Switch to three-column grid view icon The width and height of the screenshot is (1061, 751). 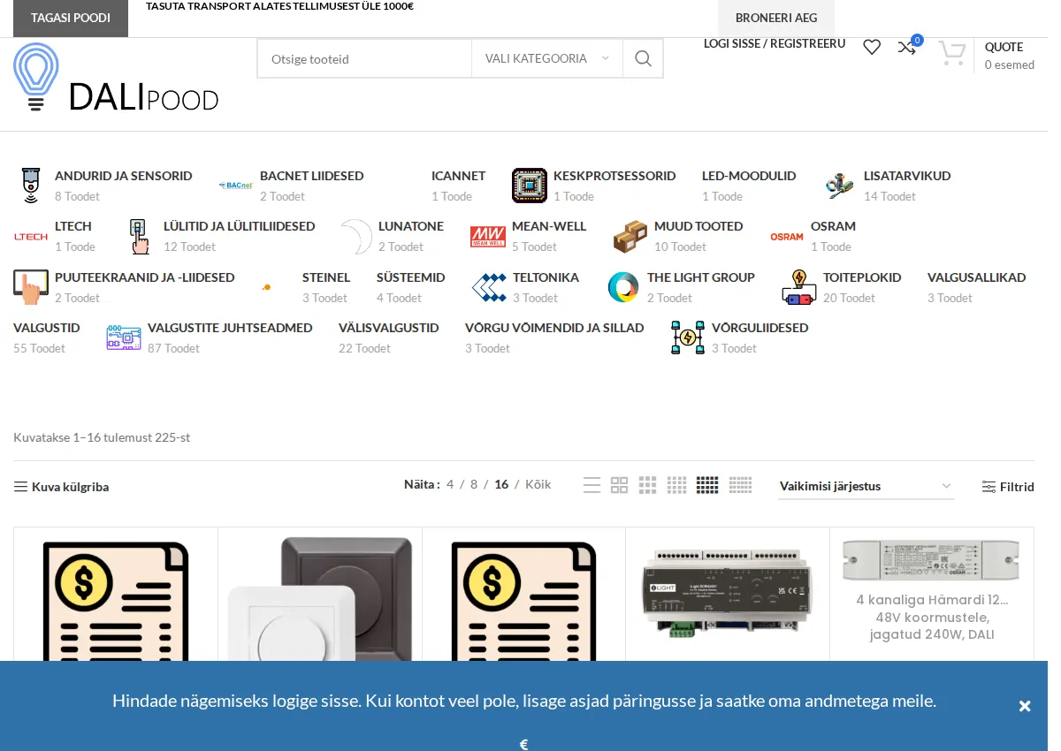[648, 485]
